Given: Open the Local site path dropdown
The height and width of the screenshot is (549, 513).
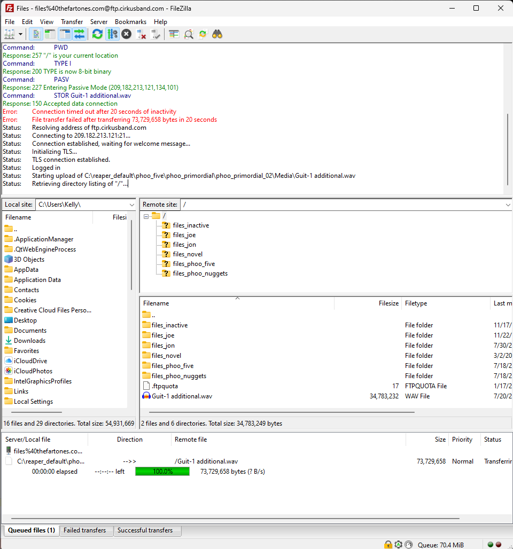Looking at the screenshot, I should coord(132,205).
